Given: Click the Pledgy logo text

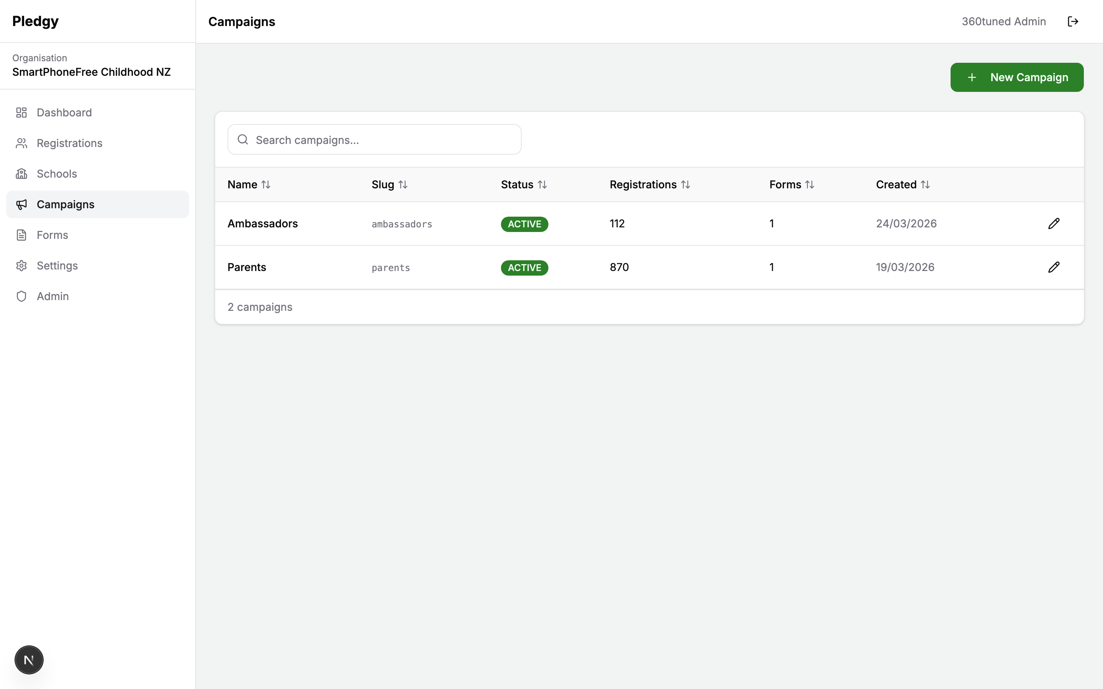Looking at the screenshot, I should 36,21.
